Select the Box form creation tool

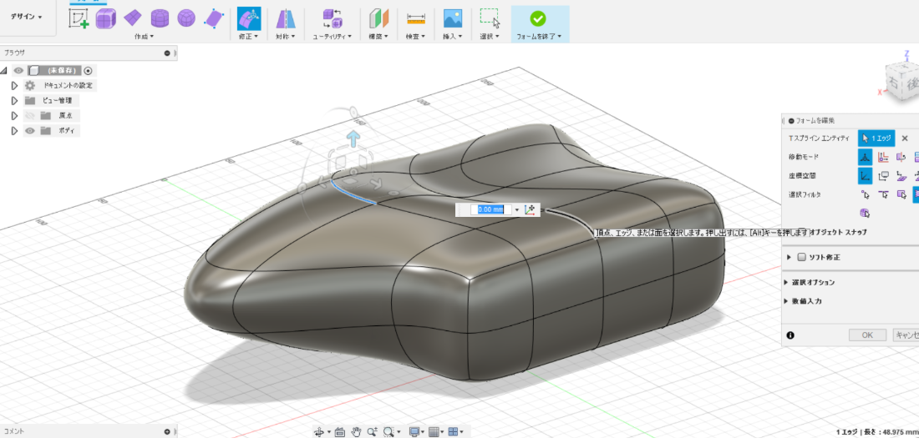pos(105,18)
